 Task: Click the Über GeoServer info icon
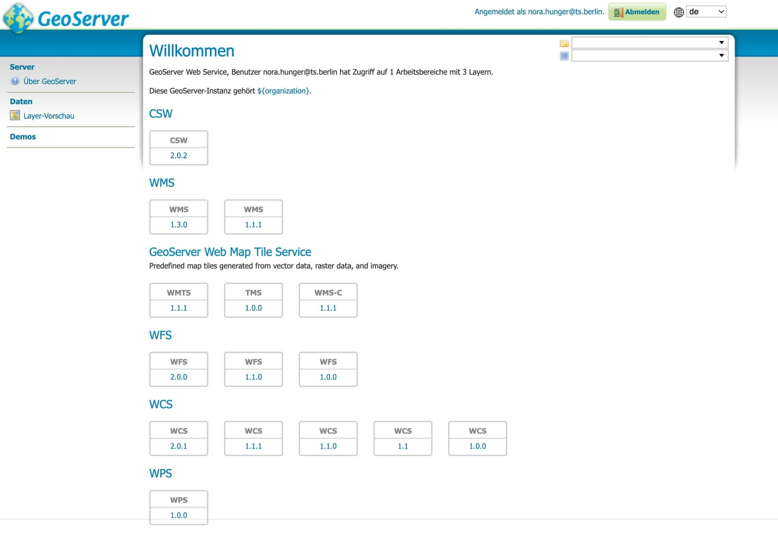click(x=15, y=81)
